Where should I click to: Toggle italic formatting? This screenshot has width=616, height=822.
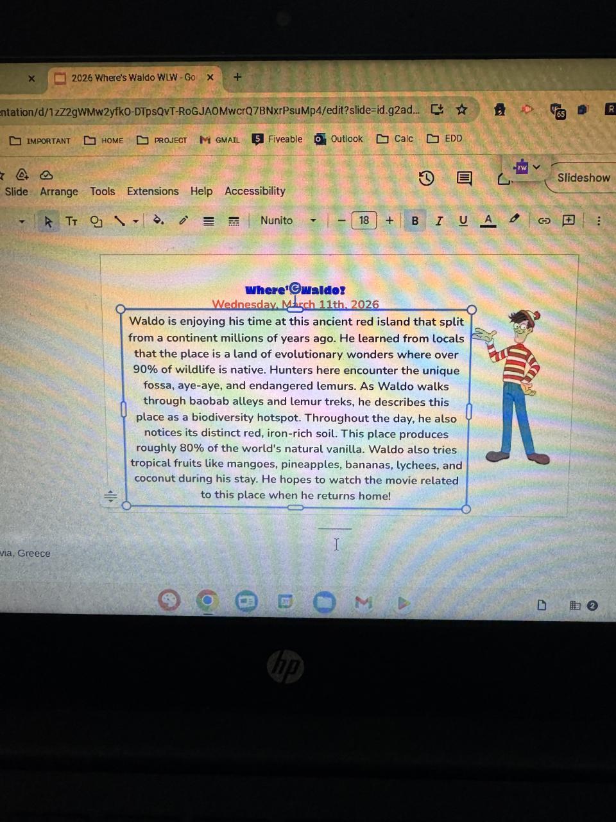(x=439, y=221)
